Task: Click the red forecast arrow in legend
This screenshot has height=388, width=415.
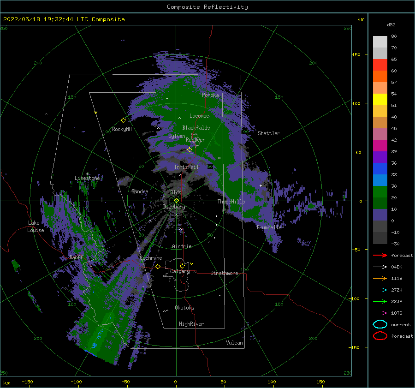Action: (380, 255)
